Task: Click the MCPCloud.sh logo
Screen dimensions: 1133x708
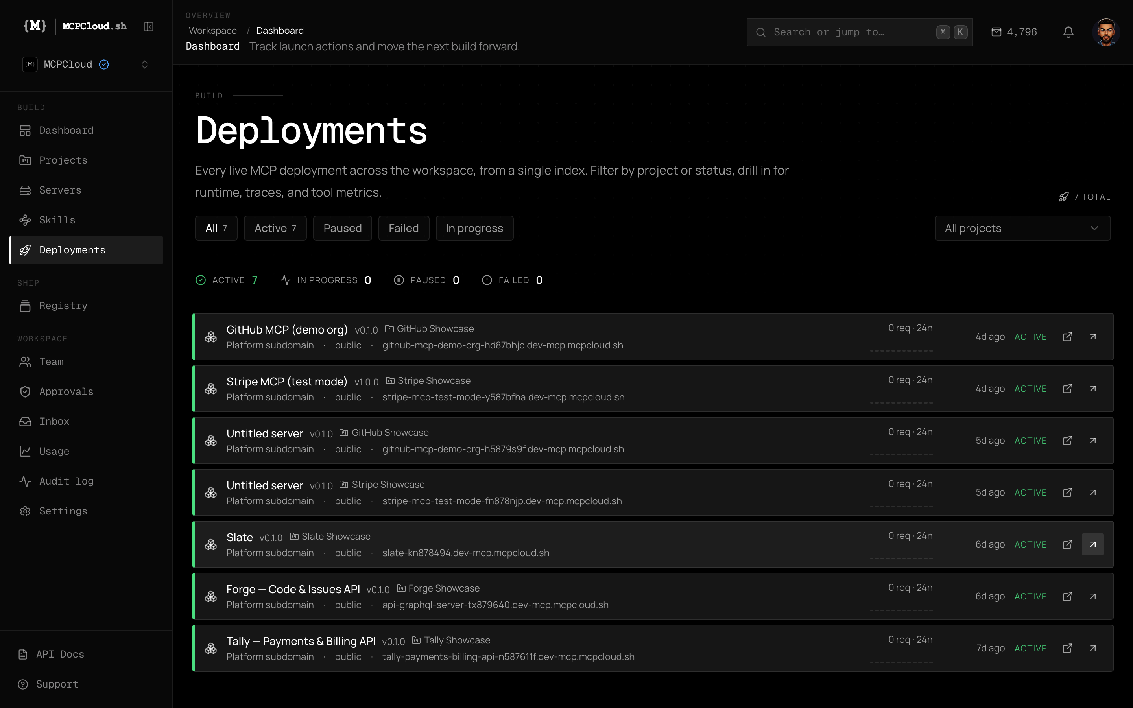Action: (x=75, y=26)
